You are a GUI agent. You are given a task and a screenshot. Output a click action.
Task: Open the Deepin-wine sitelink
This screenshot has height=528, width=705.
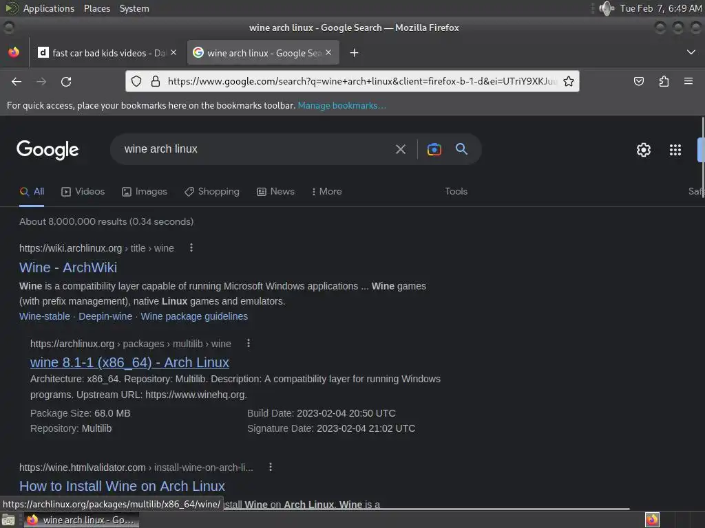point(105,316)
